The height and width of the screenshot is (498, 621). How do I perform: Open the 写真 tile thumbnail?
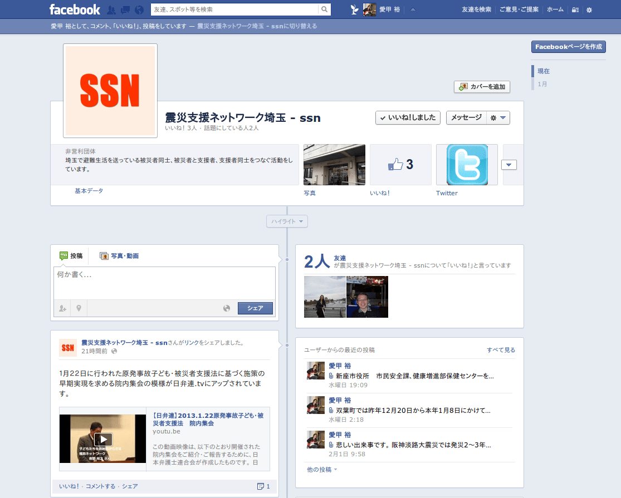(334, 165)
